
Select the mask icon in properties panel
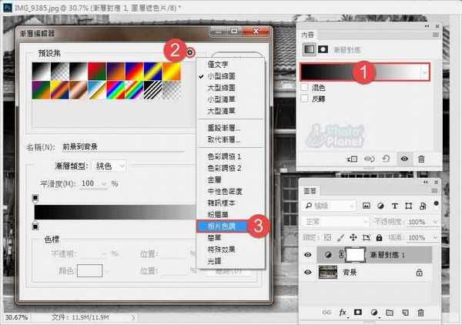click(x=321, y=48)
